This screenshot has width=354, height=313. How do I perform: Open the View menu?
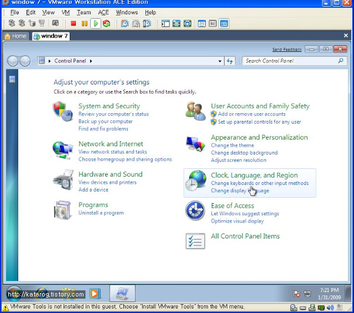coord(48,12)
